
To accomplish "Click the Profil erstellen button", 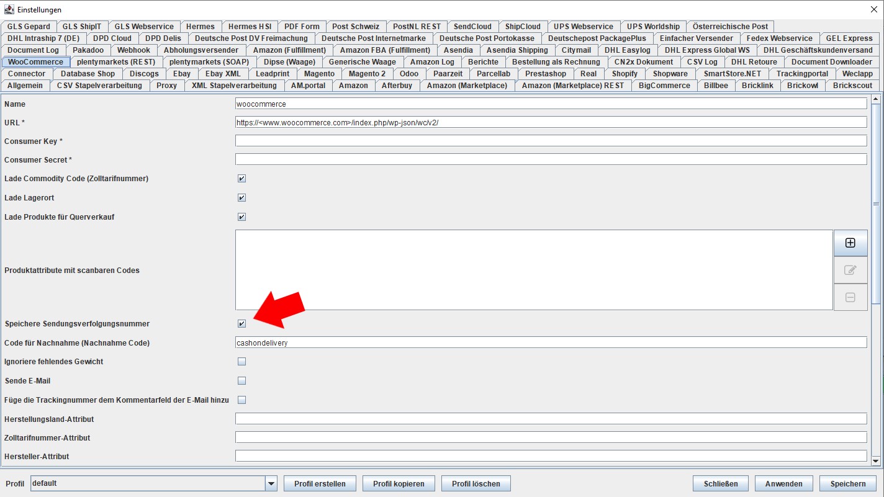I will pos(320,484).
